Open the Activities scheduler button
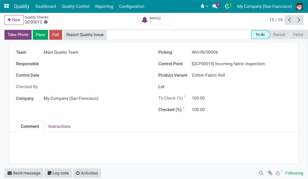The image size is (308, 179). [x=87, y=173]
